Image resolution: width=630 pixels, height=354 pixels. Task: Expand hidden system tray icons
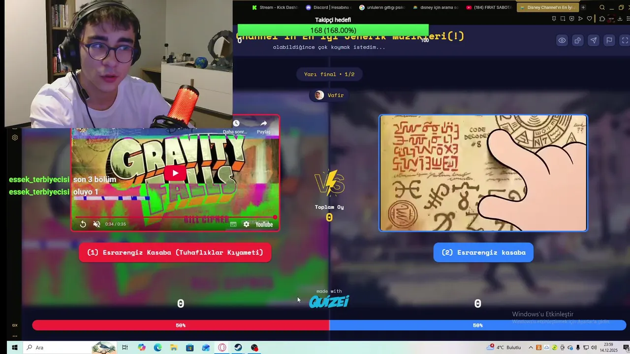532,348
